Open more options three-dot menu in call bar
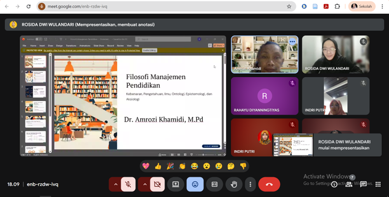Viewport: 389px width, 197px height. 250,184
